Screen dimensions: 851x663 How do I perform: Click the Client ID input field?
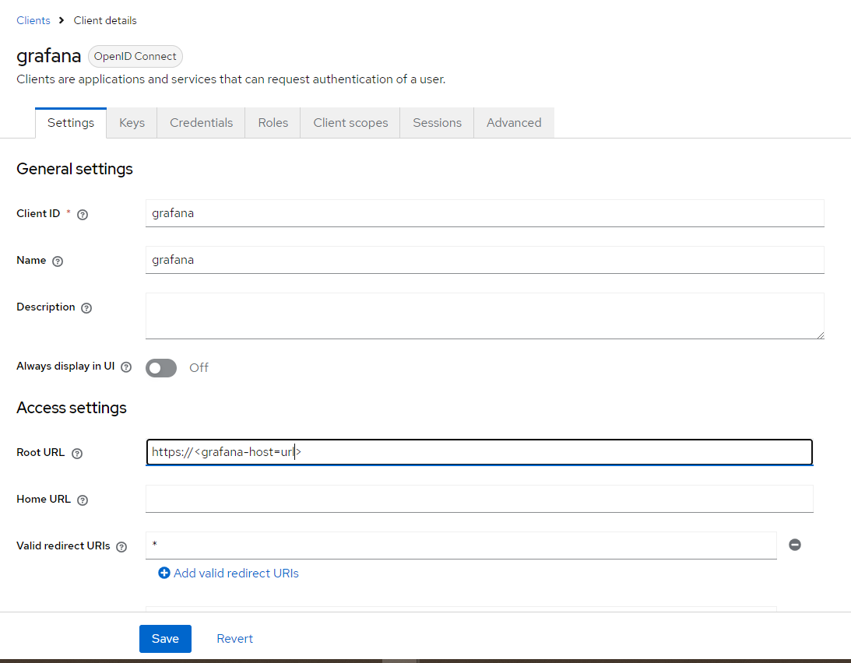(484, 213)
